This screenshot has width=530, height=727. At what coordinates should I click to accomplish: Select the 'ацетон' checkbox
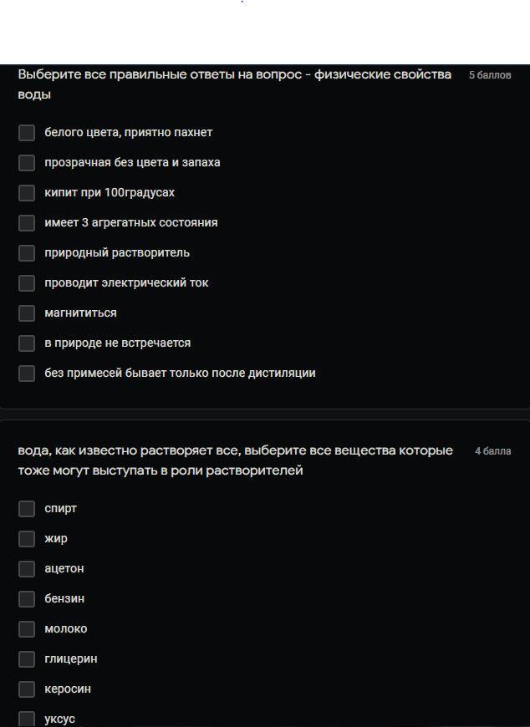[x=27, y=569]
